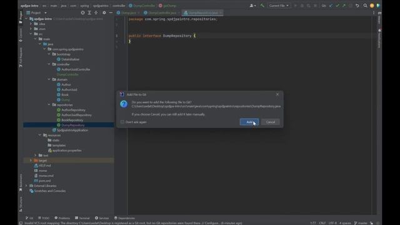Open the Services tool window tab
400x225 pixels.
pos(102,218)
